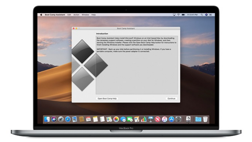The width and height of the screenshot is (252, 142).
Task: Open System Preferences gear in Dock
Action: pyautogui.click(x=178, y=120)
